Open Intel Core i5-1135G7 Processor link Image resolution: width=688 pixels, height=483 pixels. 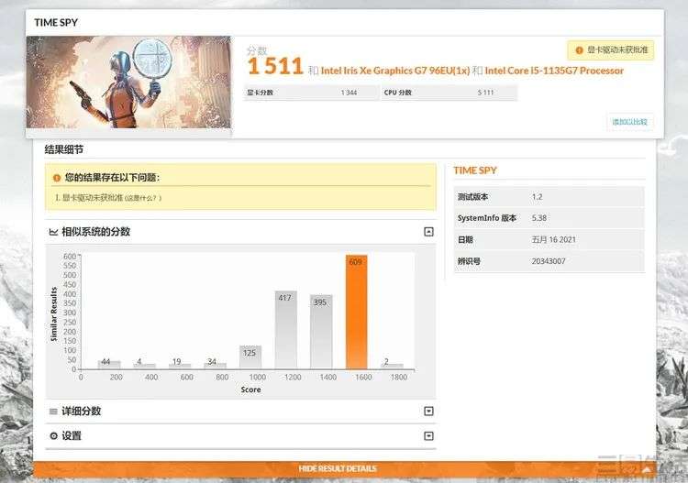pos(554,71)
